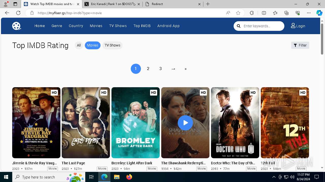
Task: Select Watch Top IMDB movies tab
Action: coord(52,4)
